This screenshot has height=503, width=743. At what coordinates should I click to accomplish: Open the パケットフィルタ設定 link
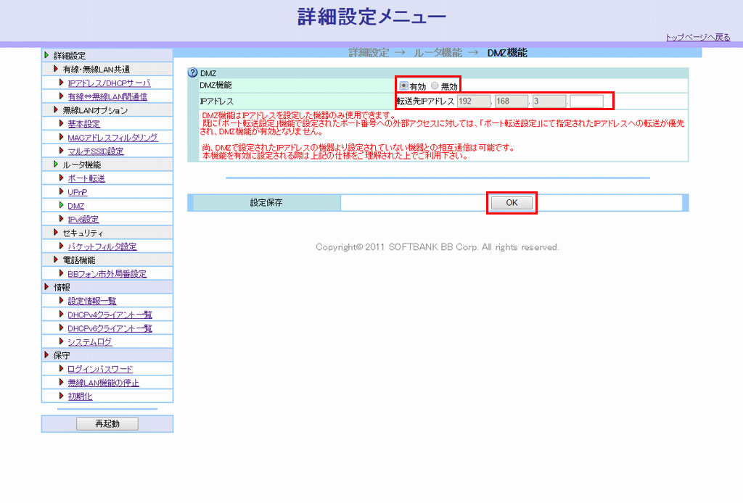point(102,246)
